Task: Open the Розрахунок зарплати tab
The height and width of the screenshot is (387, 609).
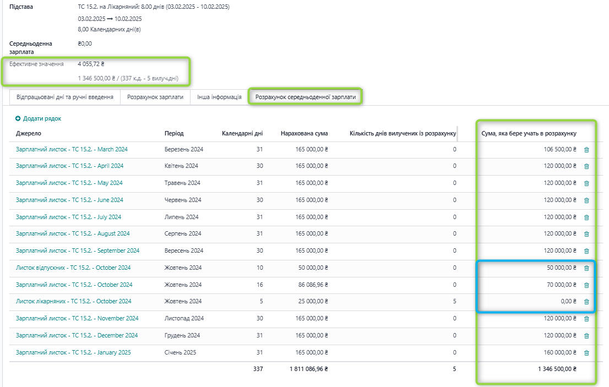Action: (155, 97)
